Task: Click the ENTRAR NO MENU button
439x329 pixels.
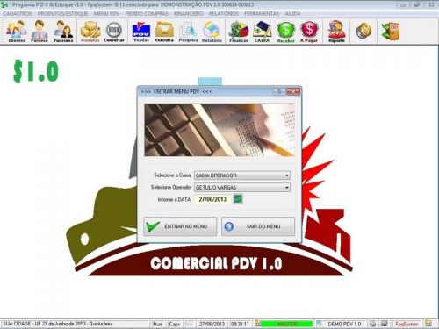Action: click(180, 226)
